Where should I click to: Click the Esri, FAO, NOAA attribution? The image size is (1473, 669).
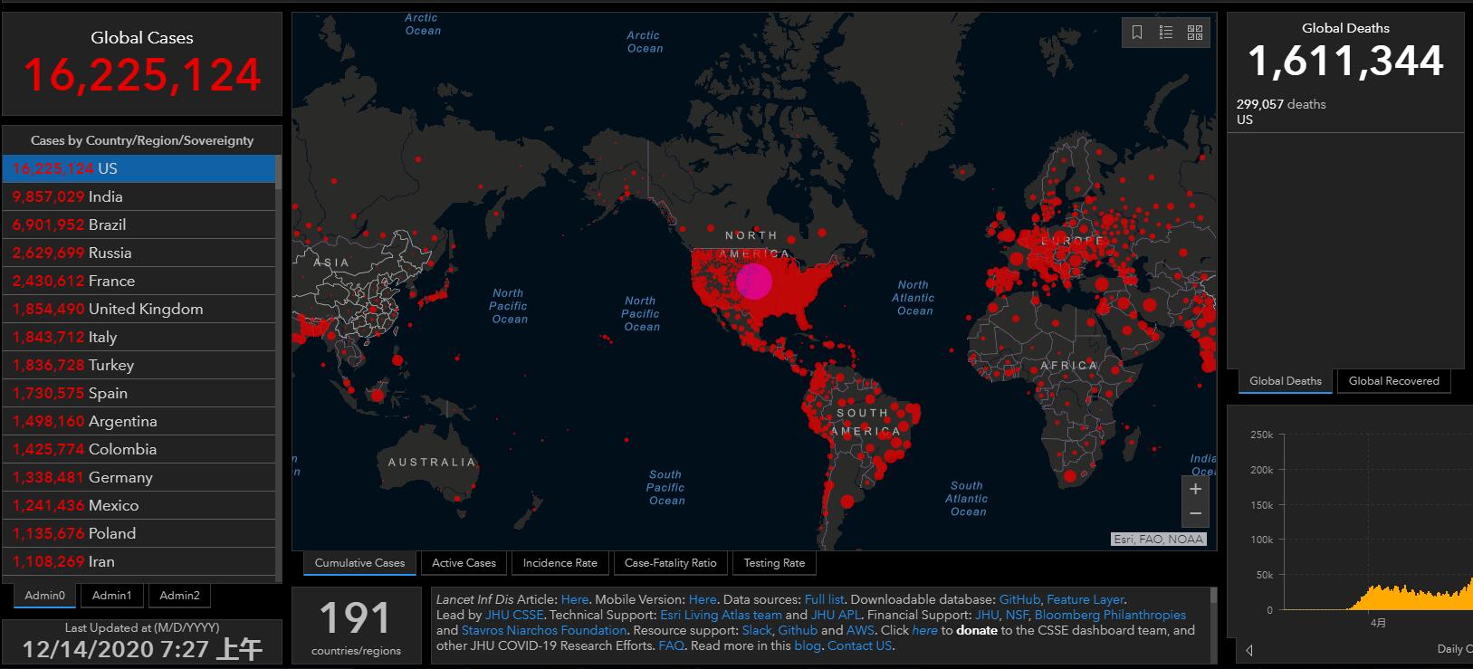(1158, 540)
